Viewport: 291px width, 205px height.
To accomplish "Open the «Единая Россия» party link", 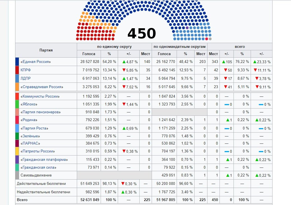I will pos(36,62).
